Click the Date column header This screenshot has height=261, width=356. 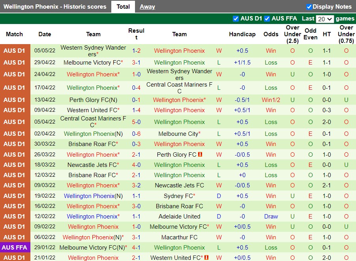click(45, 34)
